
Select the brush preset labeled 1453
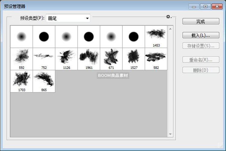tap(156, 37)
